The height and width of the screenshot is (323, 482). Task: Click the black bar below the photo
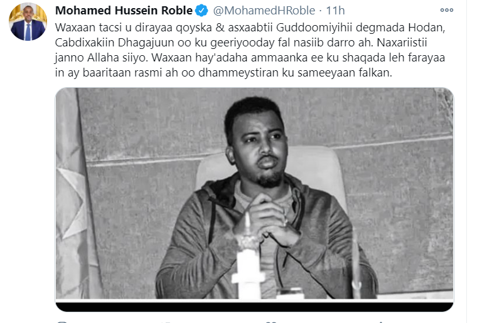pos(255,306)
